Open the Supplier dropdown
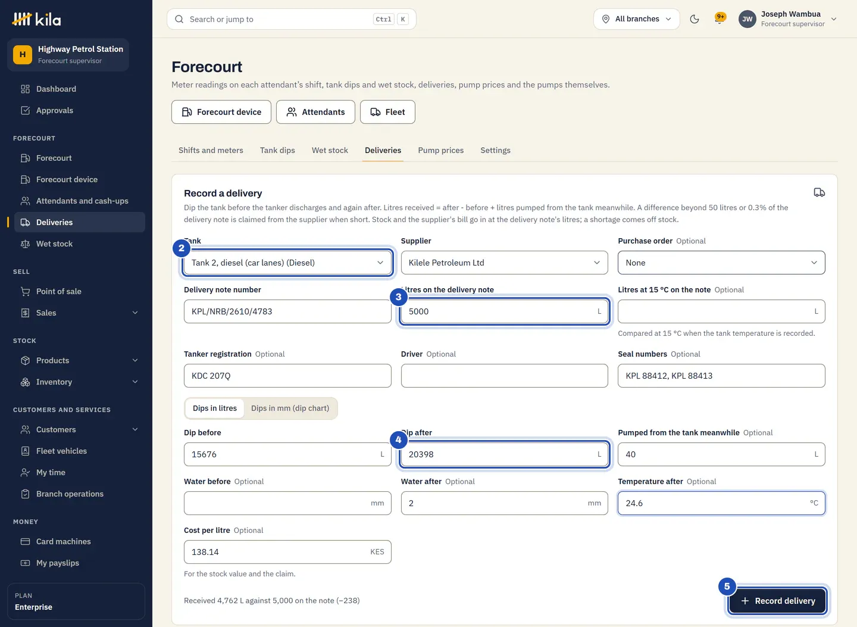Screen dimensions: 857x627 point(504,263)
